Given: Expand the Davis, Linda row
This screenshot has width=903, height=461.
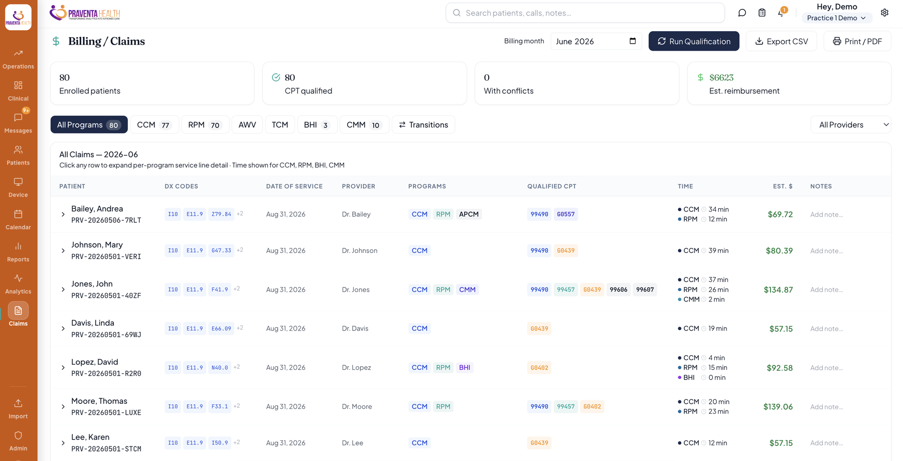Looking at the screenshot, I should point(63,329).
